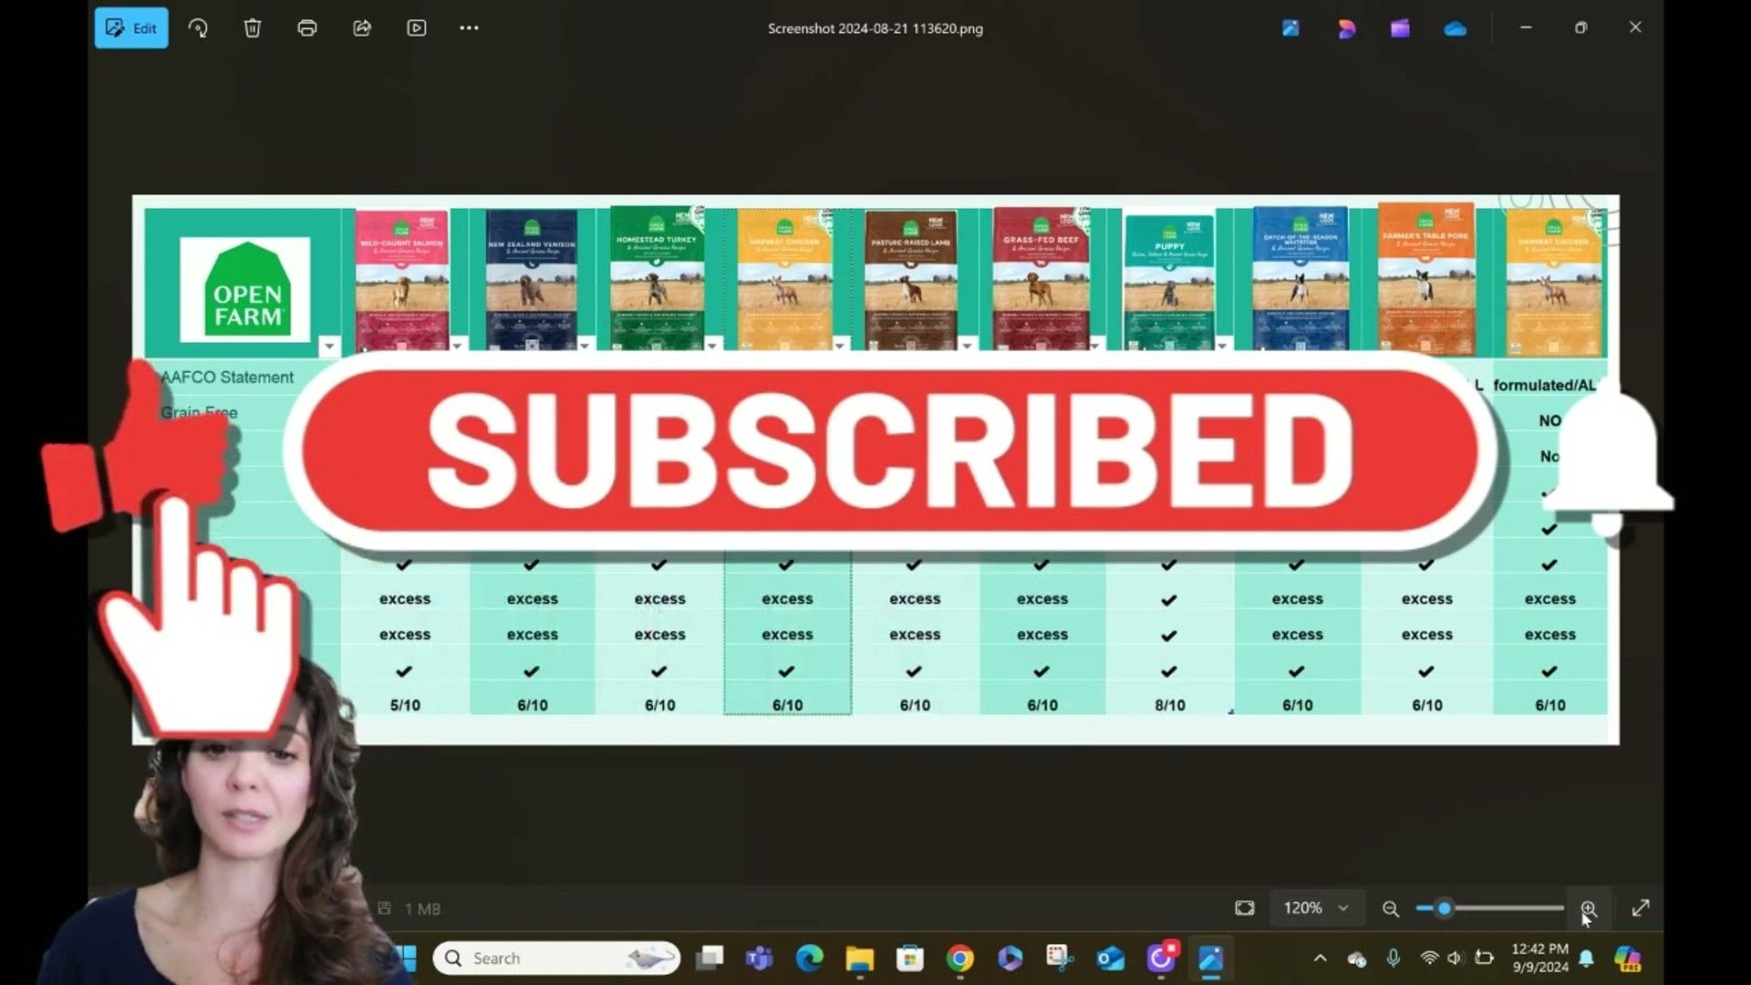Viewport: 1751px width, 985px height.
Task: Zoom in with the plus magnifier icon
Action: (x=1589, y=908)
